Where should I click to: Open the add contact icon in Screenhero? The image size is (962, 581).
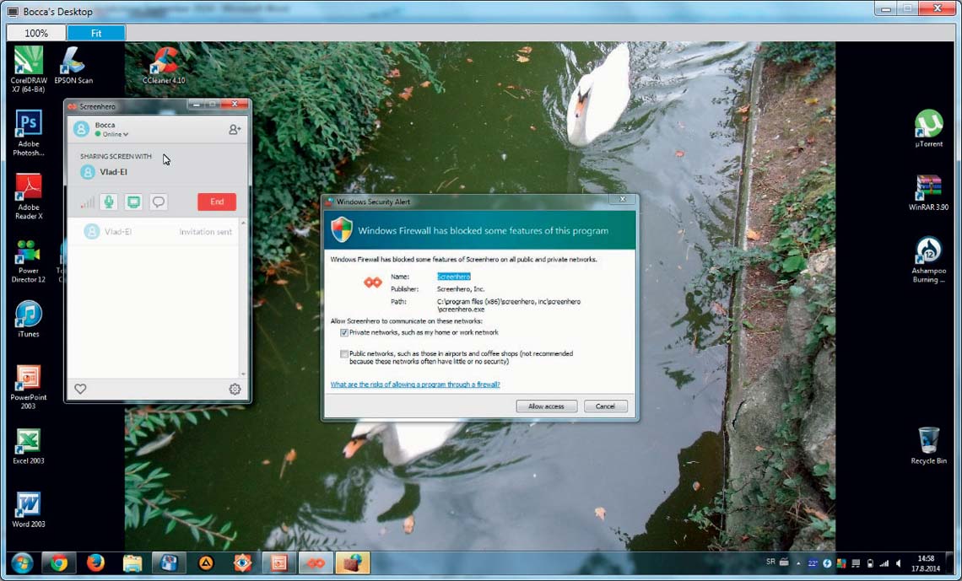tap(235, 129)
